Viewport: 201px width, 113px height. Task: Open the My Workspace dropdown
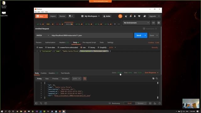[90, 16]
